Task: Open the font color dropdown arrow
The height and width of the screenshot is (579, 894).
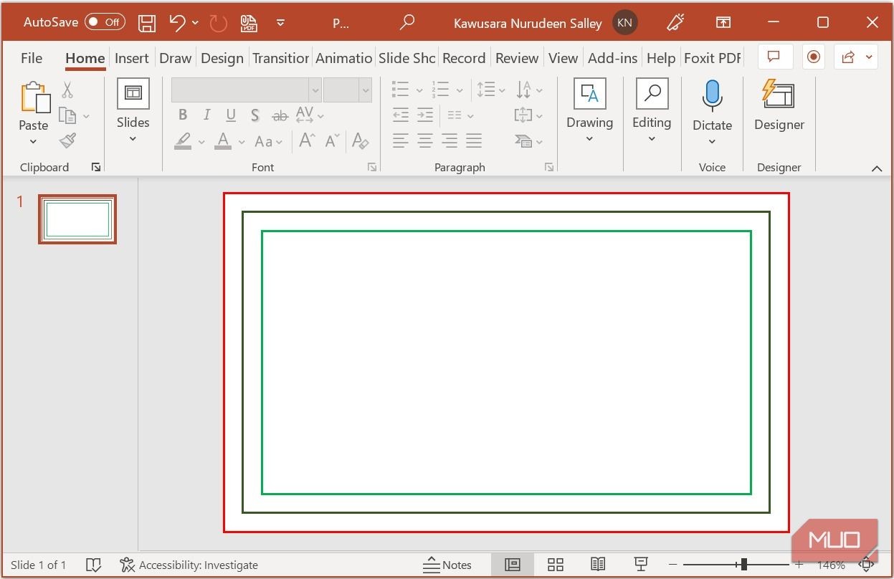Action: [x=241, y=142]
